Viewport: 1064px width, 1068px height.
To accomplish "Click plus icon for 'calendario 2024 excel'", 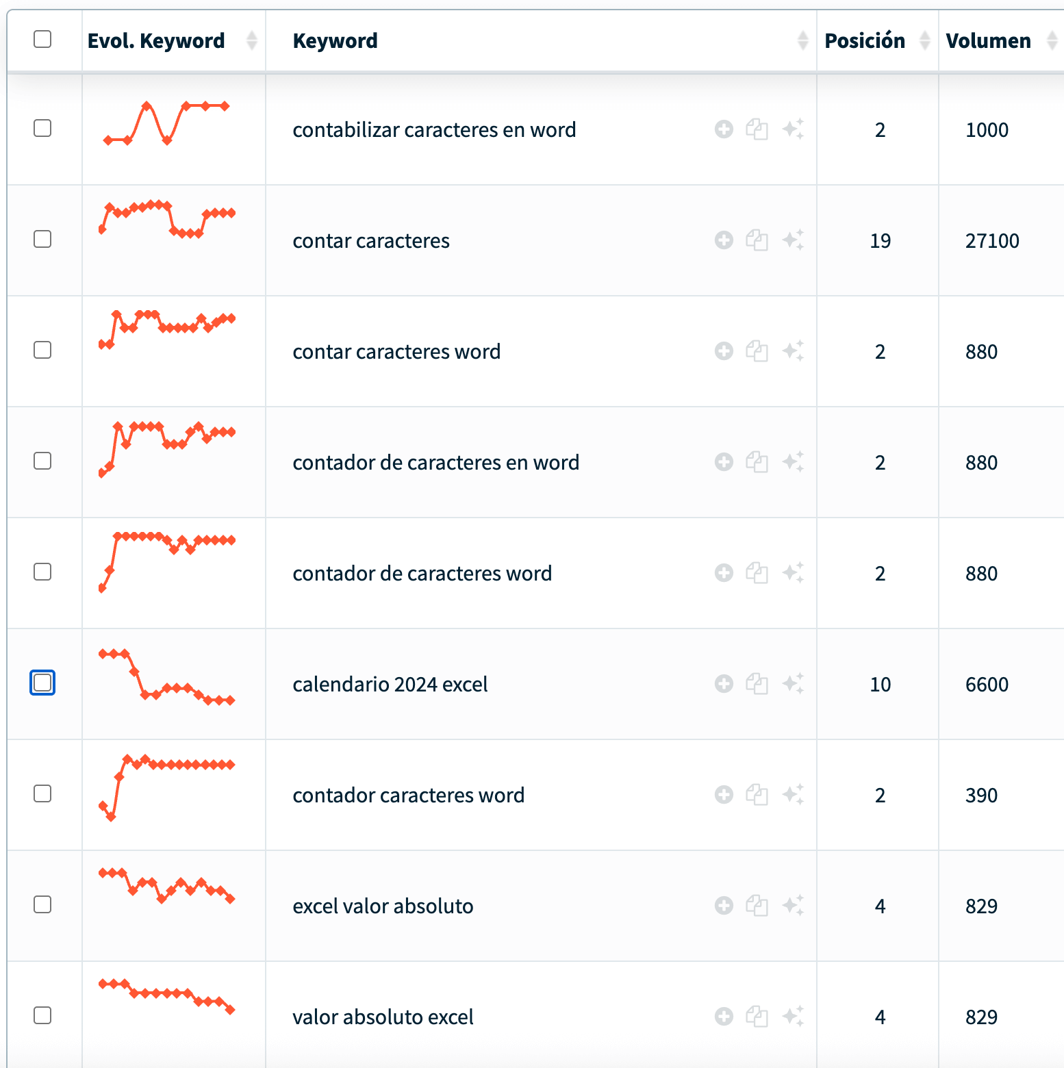I will [724, 684].
